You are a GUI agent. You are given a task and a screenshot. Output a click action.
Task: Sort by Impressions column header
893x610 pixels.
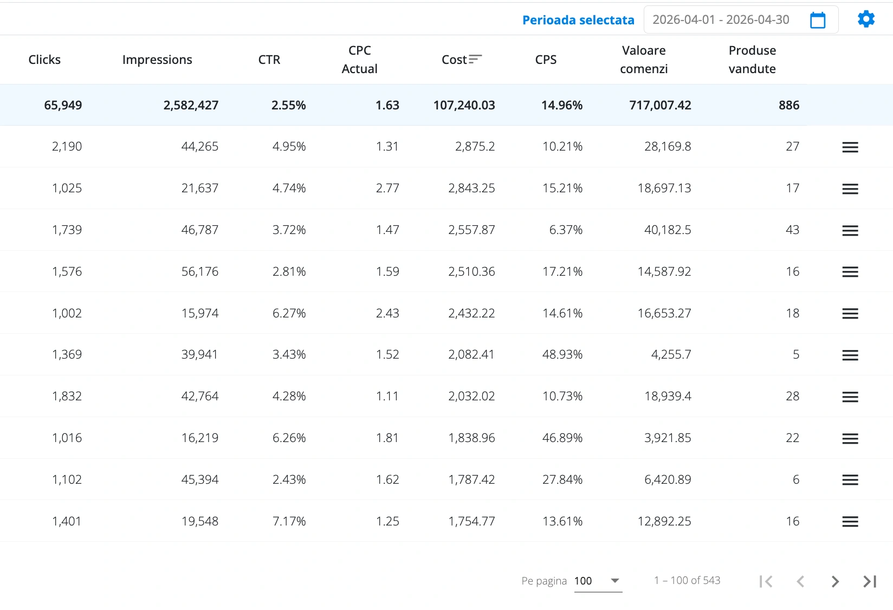tap(157, 60)
